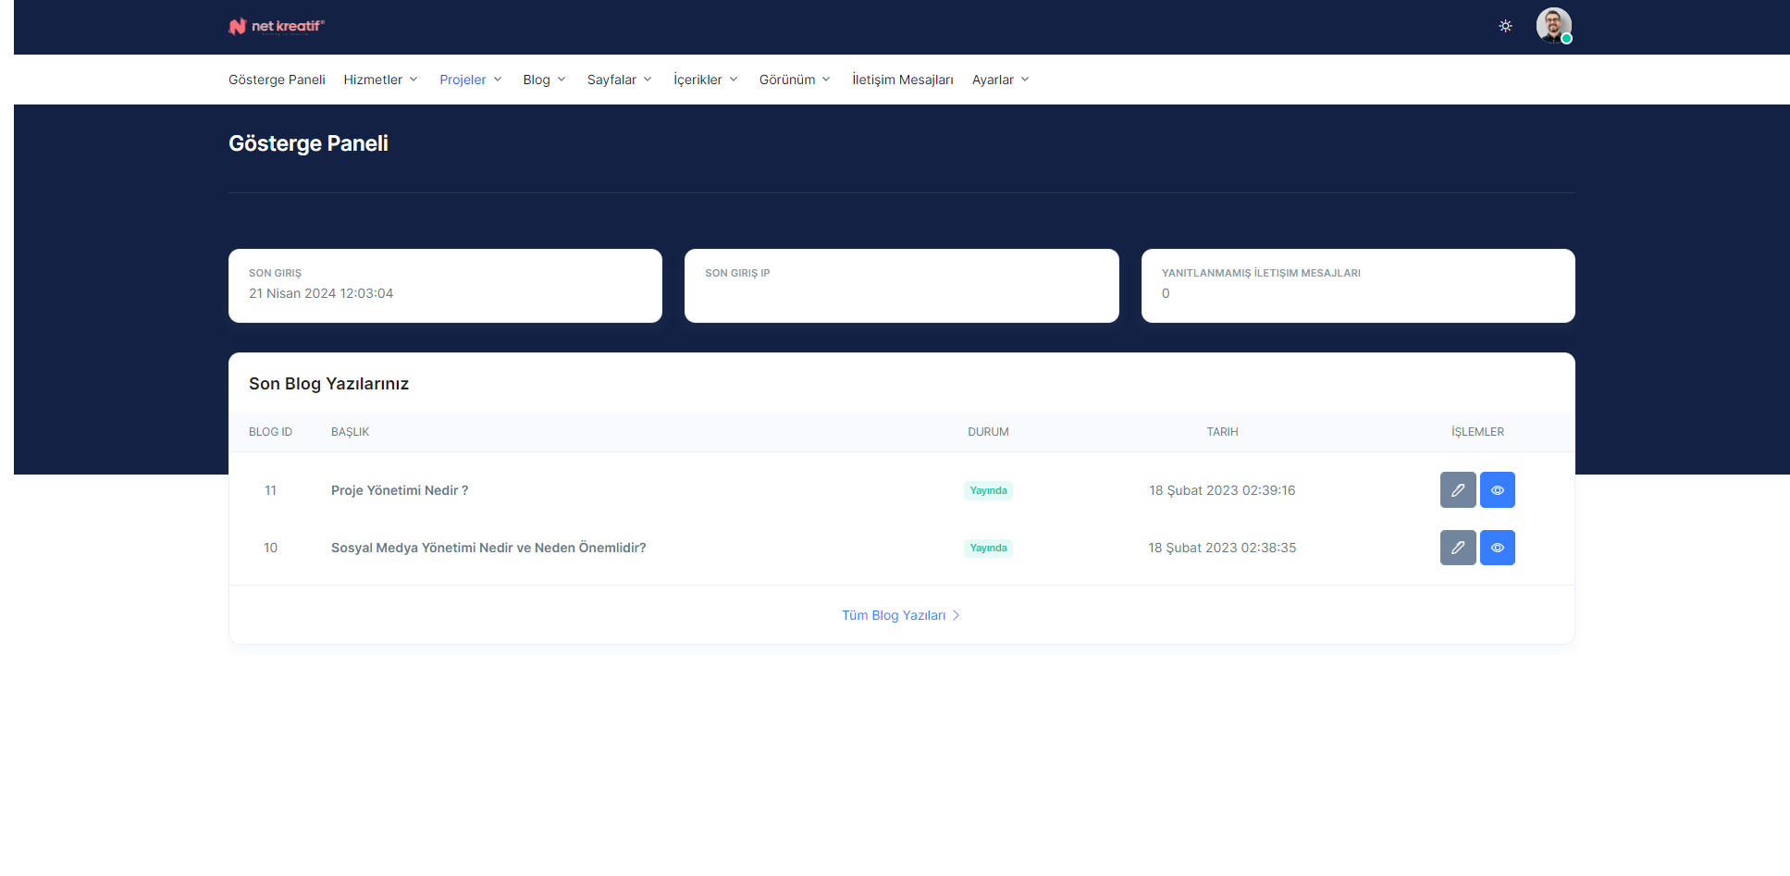The height and width of the screenshot is (876, 1790).
Task: Expand the Projeler dropdown menu
Action: coord(470,80)
